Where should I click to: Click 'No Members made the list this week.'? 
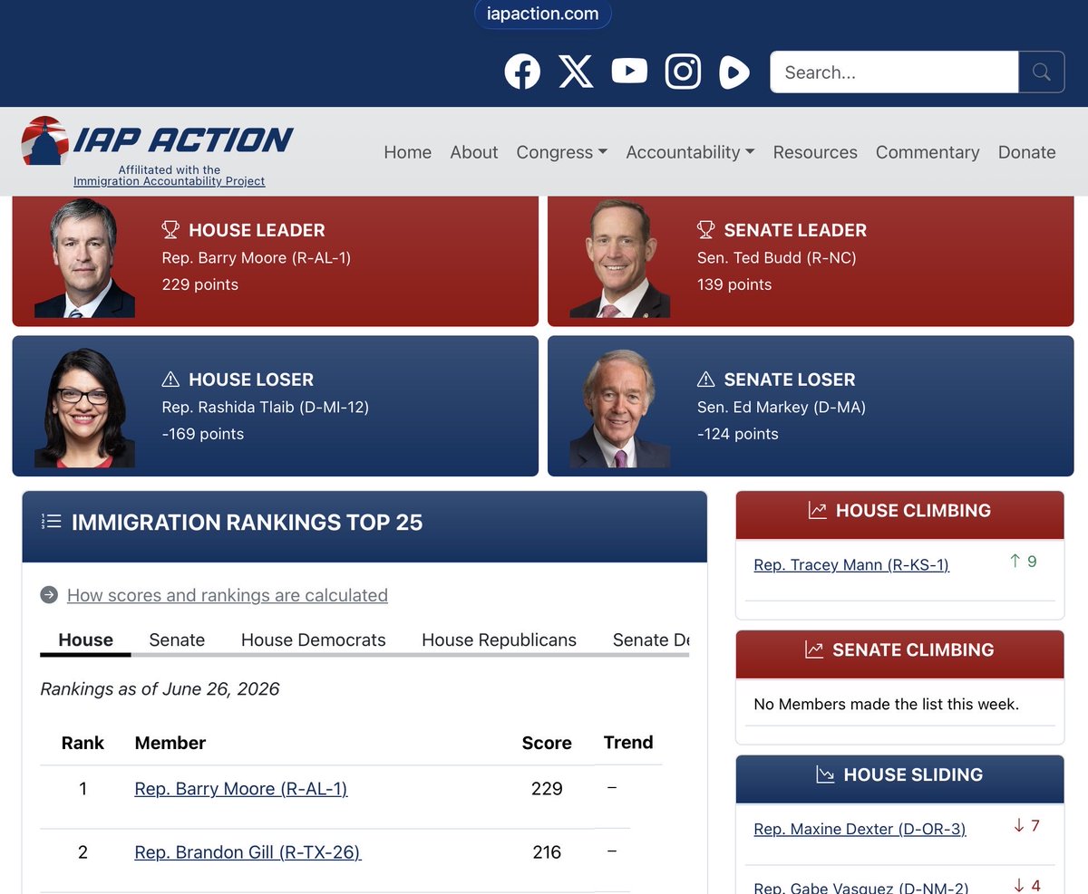pos(887,704)
